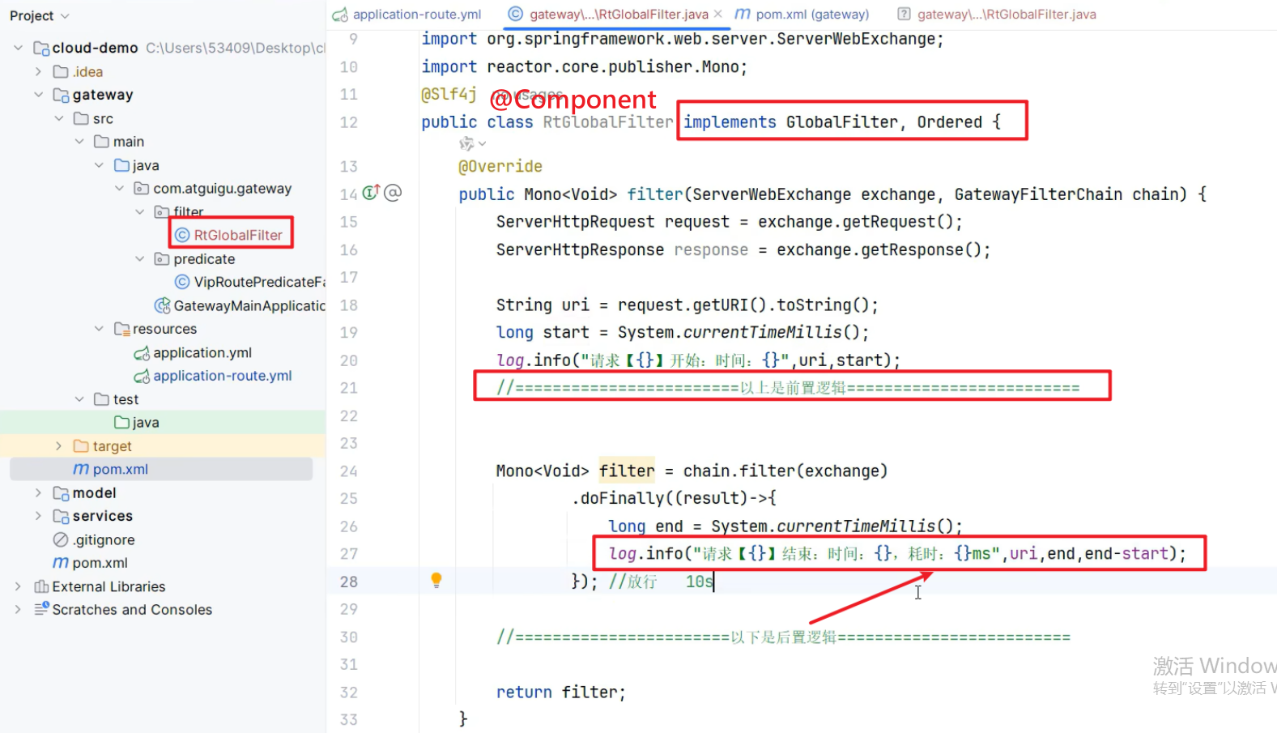
Task: Click the Scratches and Consoles icon
Action: coord(41,609)
